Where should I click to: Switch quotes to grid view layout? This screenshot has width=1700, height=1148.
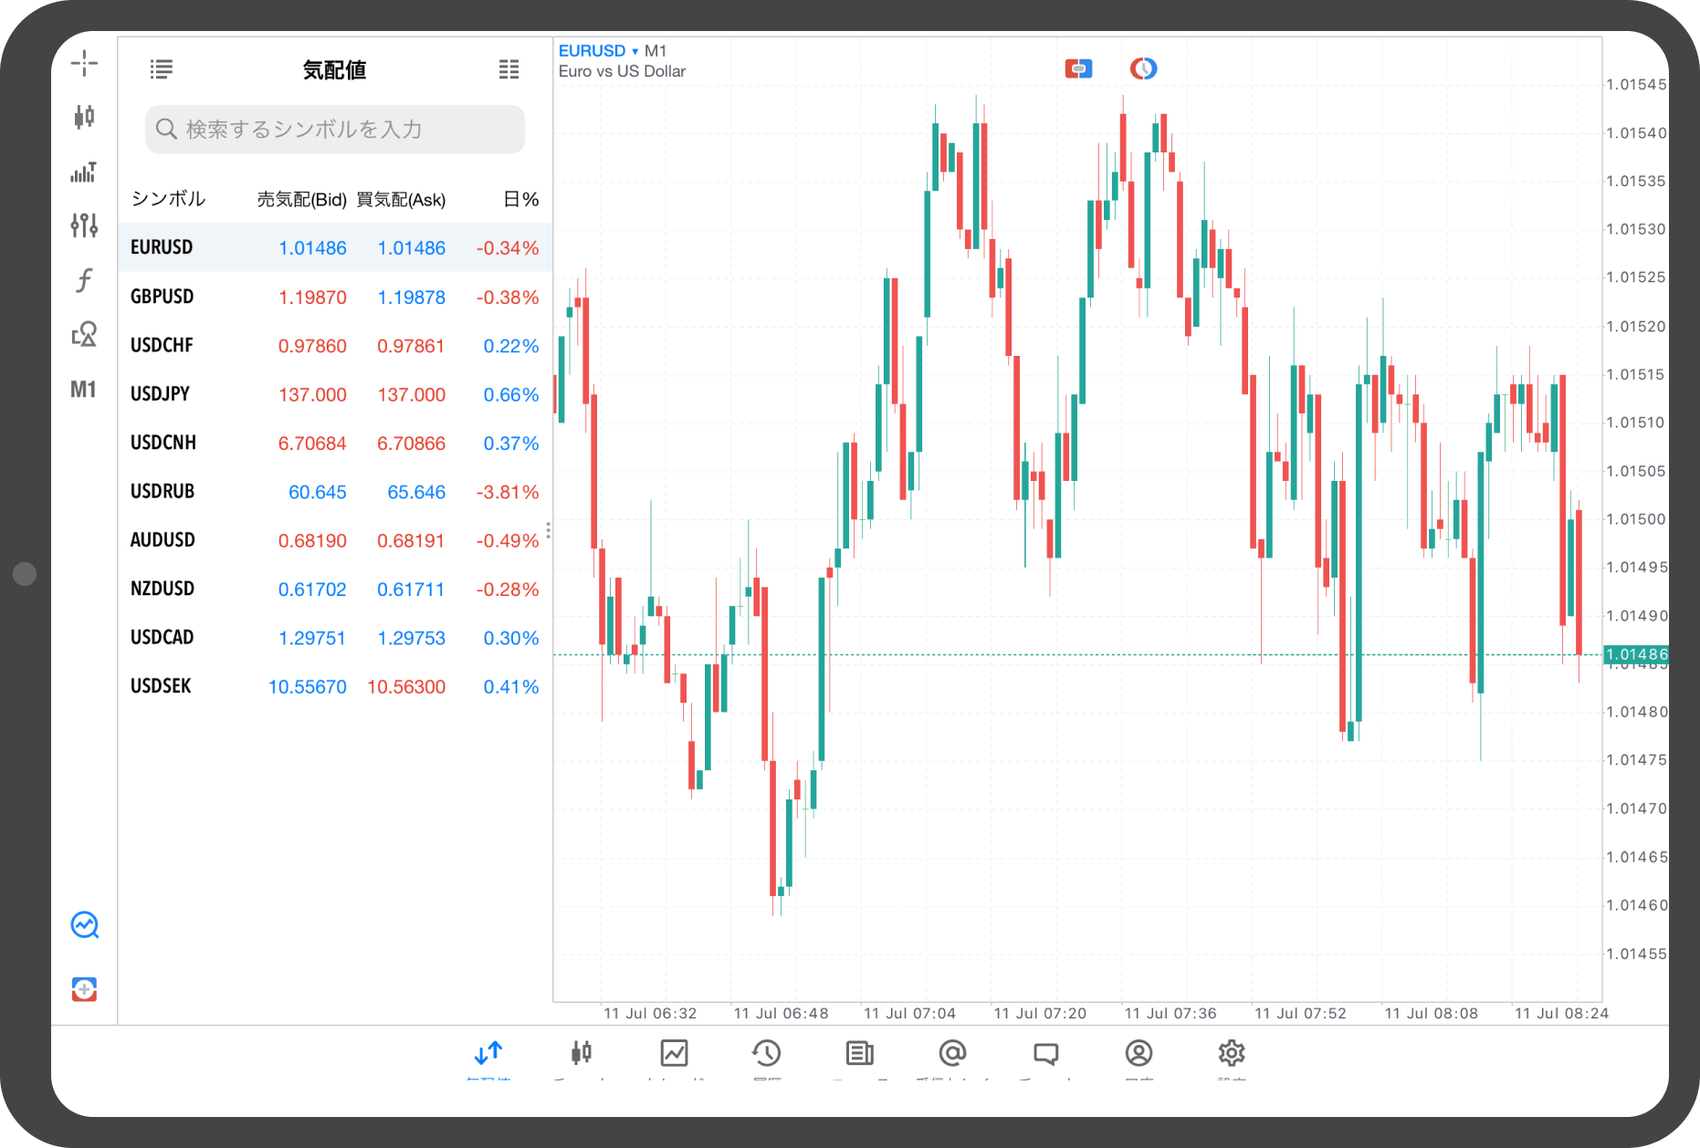509,69
